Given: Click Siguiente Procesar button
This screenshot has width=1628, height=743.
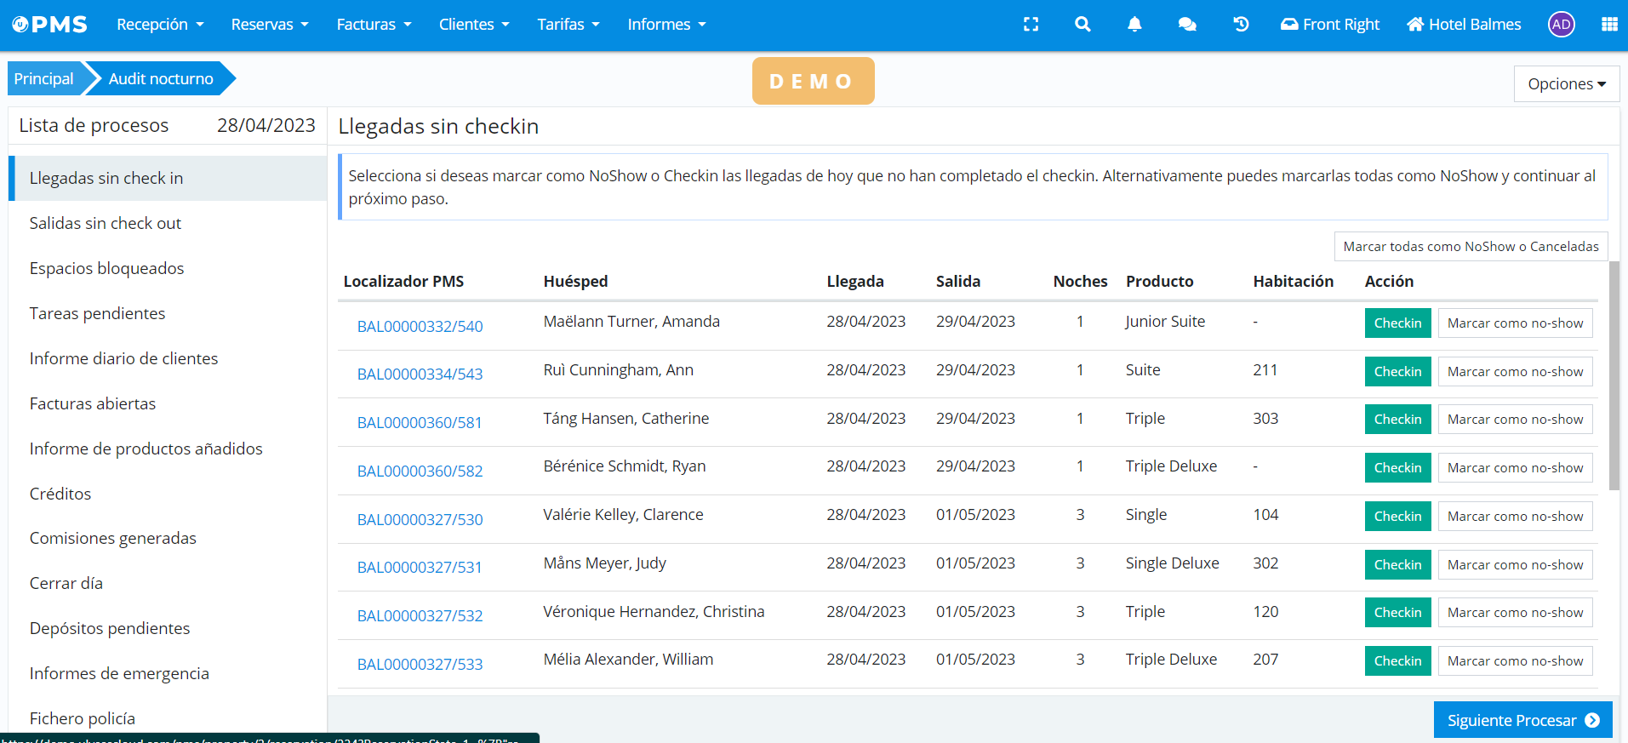Looking at the screenshot, I should click(1522, 720).
